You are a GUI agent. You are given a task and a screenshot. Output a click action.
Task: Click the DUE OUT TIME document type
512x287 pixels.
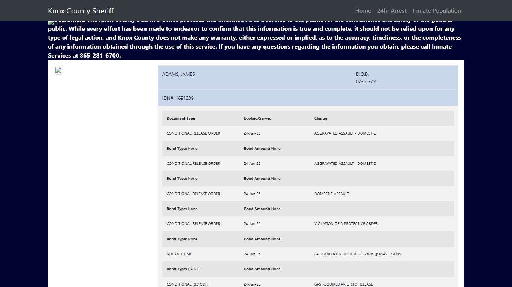tap(179, 254)
